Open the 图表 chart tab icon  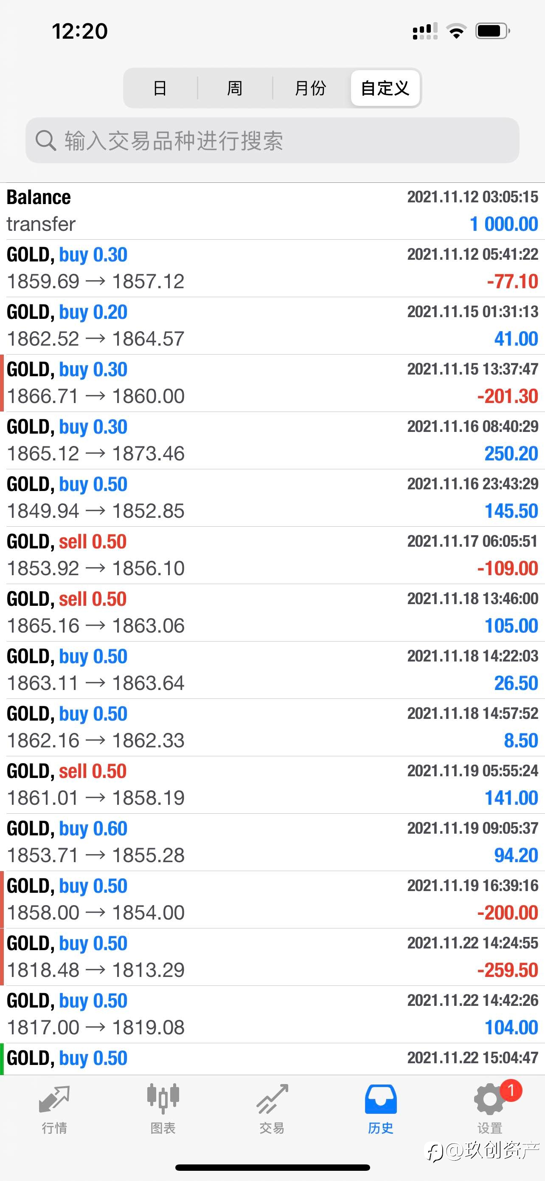(x=163, y=1099)
